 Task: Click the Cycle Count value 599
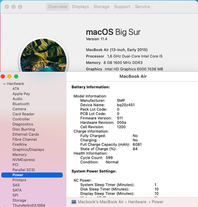pyautogui.click(x=109, y=158)
